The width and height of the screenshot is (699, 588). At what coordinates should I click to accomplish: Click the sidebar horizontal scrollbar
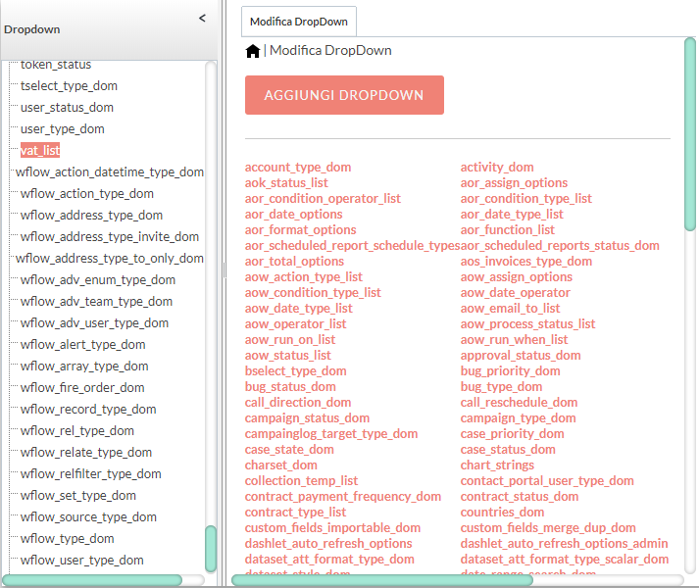pyautogui.click(x=93, y=580)
